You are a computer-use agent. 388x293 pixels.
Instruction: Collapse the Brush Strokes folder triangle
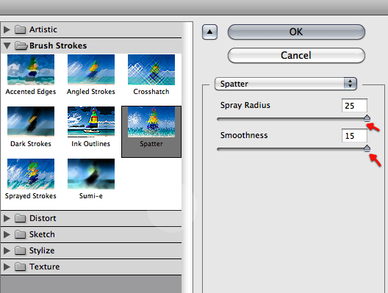pyautogui.click(x=7, y=46)
